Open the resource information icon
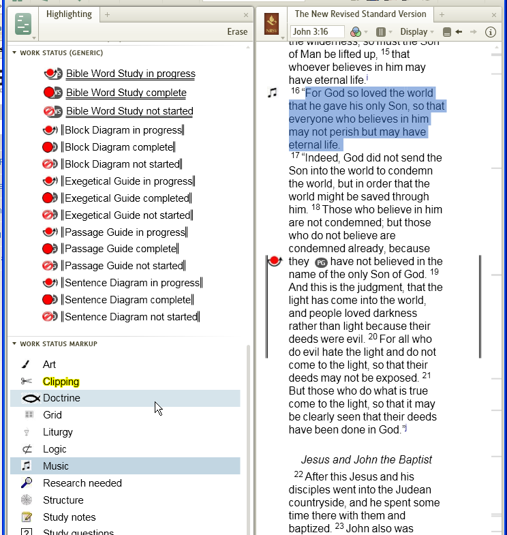507x535 pixels. 490,32
